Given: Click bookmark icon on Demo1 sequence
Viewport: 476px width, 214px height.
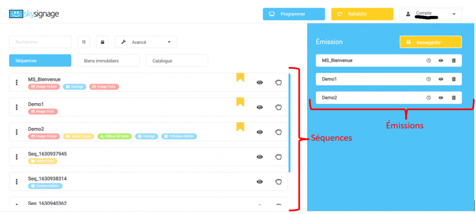Looking at the screenshot, I should pos(240,102).
